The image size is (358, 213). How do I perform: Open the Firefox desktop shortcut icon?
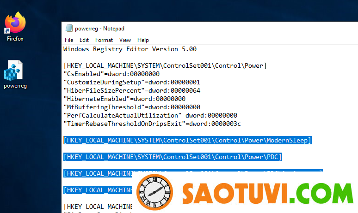[15, 23]
